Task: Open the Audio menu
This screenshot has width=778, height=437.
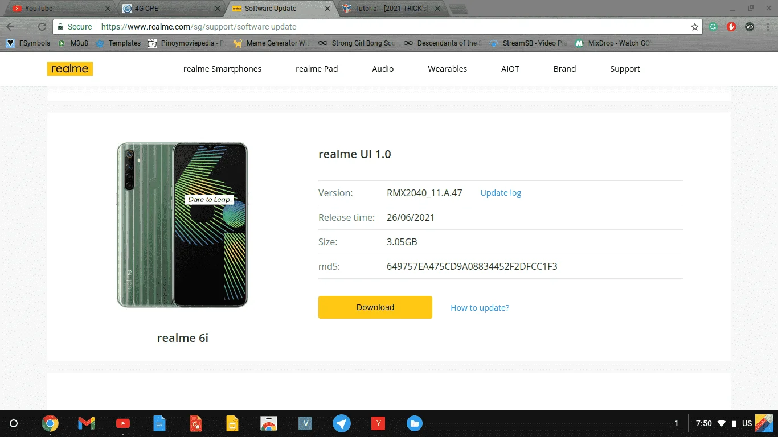Action: pyautogui.click(x=383, y=69)
